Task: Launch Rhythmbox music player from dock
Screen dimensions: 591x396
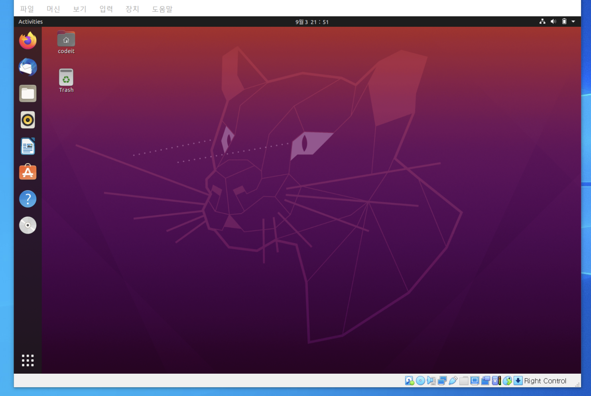Action: [28, 120]
